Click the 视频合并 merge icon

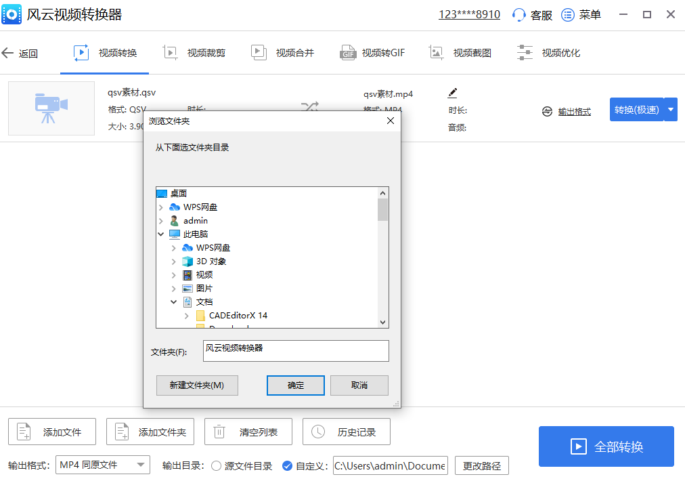pos(259,52)
